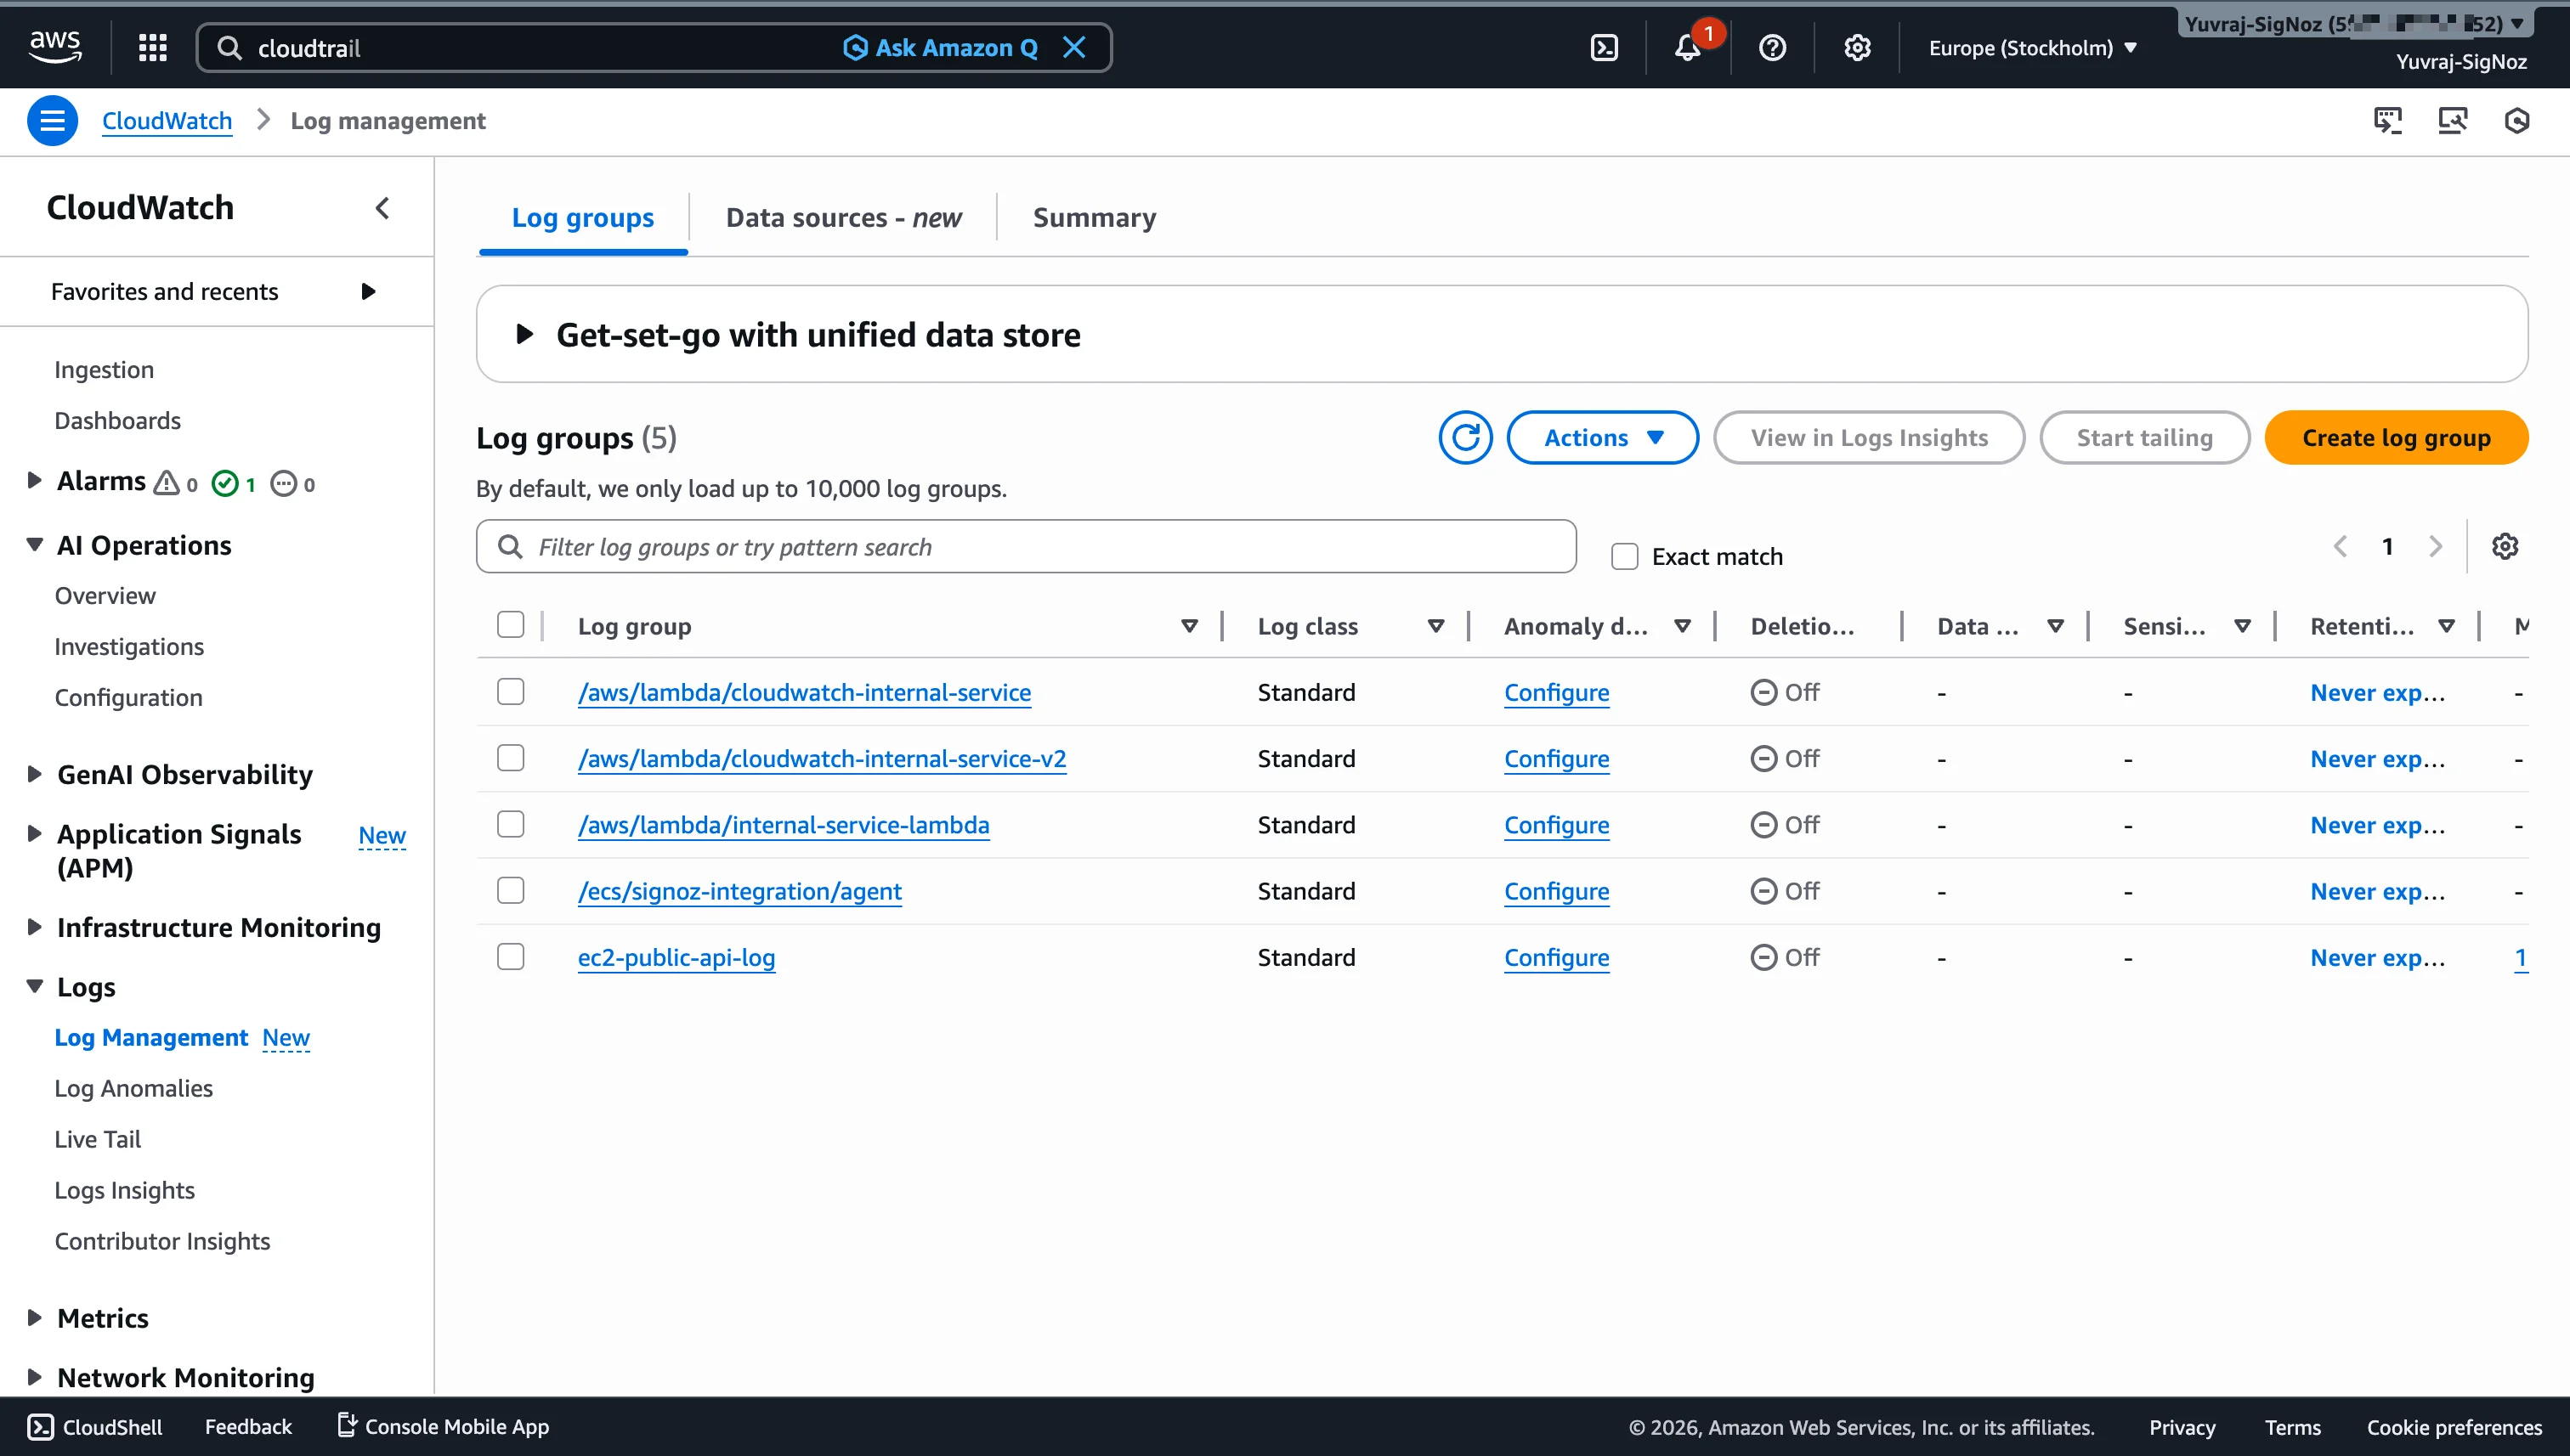The height and width of the screenshot is (1456, 2570).
Task: Clear the cloudtrail search query
Action: point(1075,47)
